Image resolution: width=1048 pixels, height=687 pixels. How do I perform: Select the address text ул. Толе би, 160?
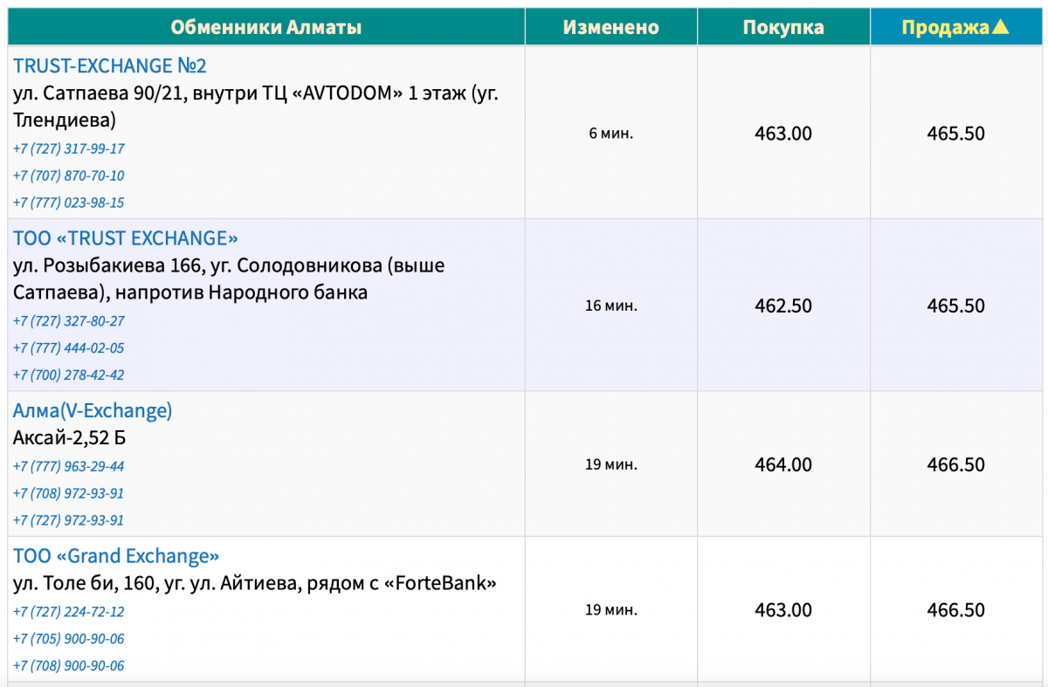pyautogui.click(x=85, y=583)
